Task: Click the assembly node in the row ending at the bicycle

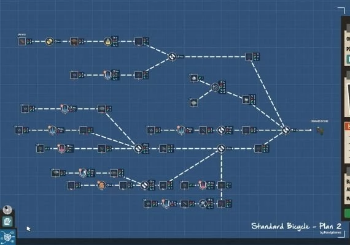Action: (x=221, y=130)
